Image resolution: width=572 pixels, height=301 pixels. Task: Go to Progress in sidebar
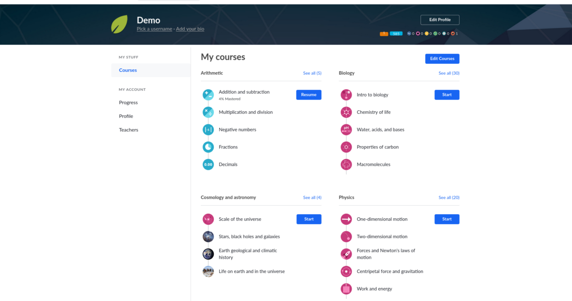pos(128,102)
